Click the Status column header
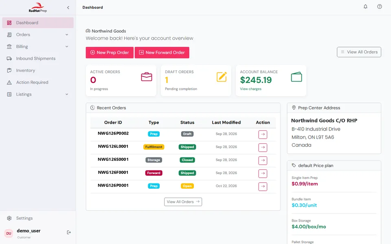This screenshot has width=391, height=244. point(187,122)
